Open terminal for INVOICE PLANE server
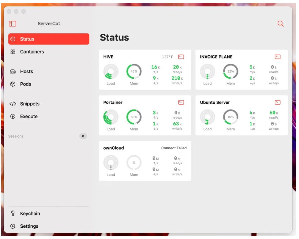The height and width of the screenshot is (239, 299). click(x=278, y=57)
